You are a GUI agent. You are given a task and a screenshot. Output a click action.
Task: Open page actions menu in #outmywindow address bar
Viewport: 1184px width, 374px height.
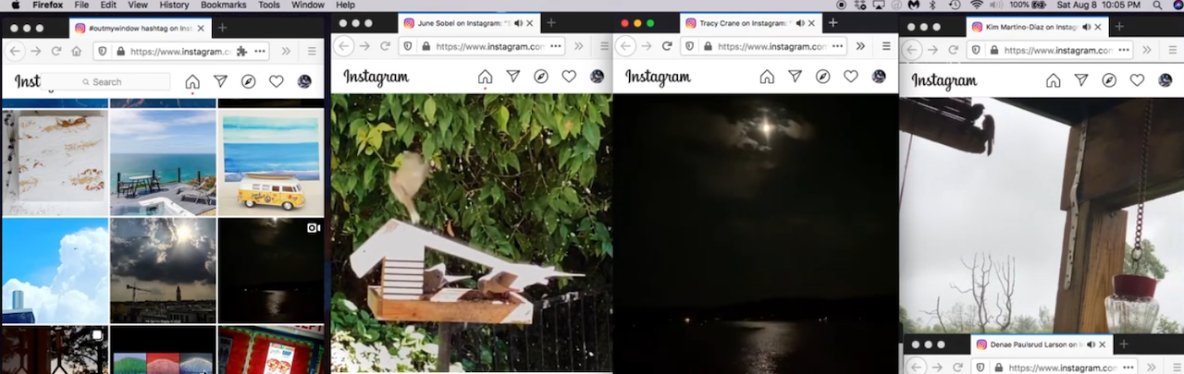click(260, 52)
